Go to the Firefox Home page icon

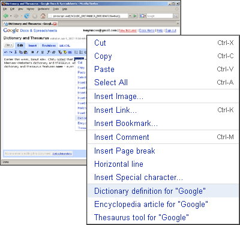click(43, 16)
